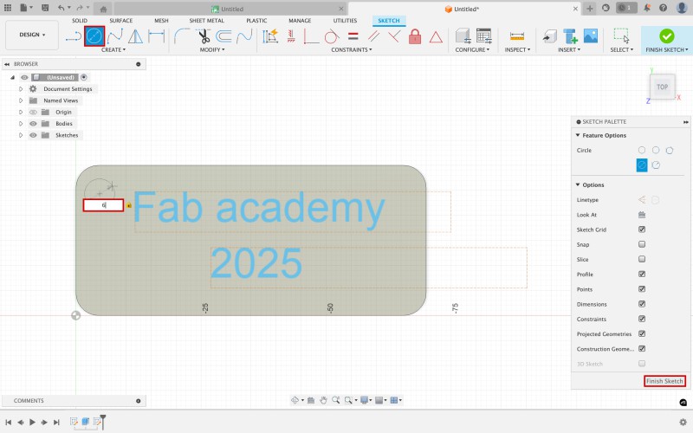Select the Sketch Dimension tool
The height and width of the screenshot is (433, 693).
[x=156, y=36]
